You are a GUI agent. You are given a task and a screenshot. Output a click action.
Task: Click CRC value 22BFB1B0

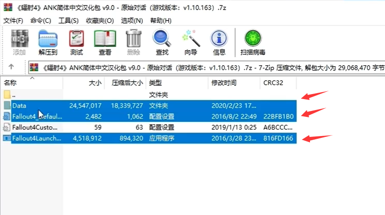(278, 116)
